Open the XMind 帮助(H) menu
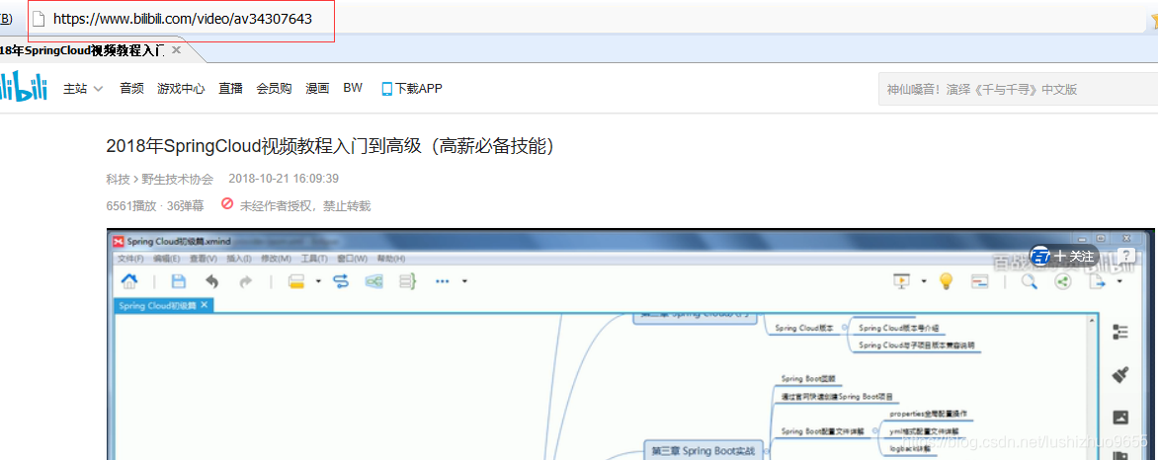This screenshot has width=1158, height=460. (x=391, y=260)
